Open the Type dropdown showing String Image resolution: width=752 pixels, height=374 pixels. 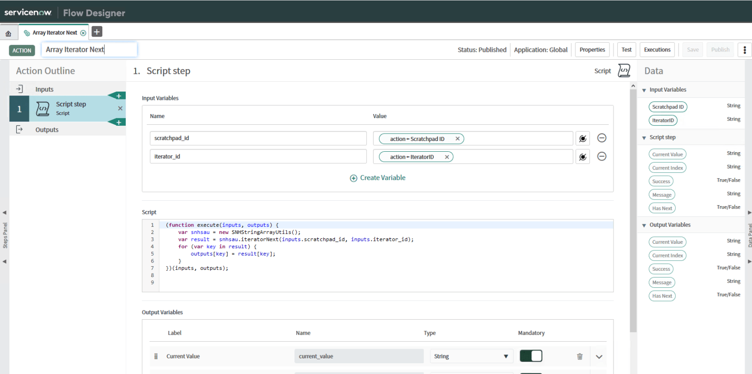click(470, 356)
